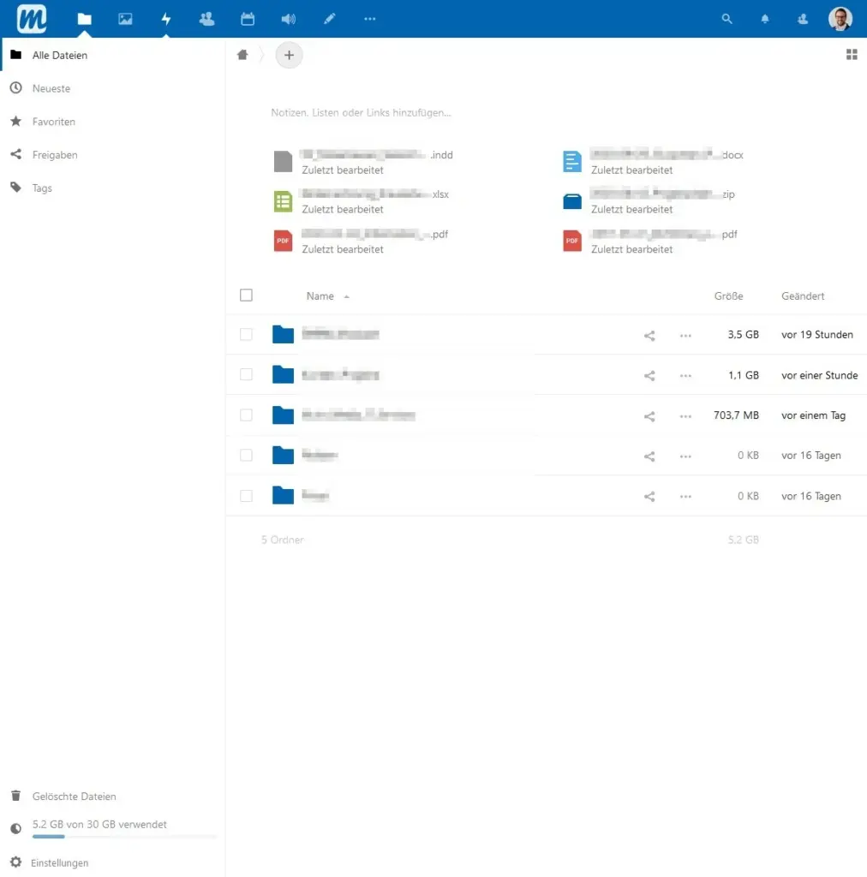Open the plus new file menu
This screenshot has width=867, height=877.
pos(289,56)
